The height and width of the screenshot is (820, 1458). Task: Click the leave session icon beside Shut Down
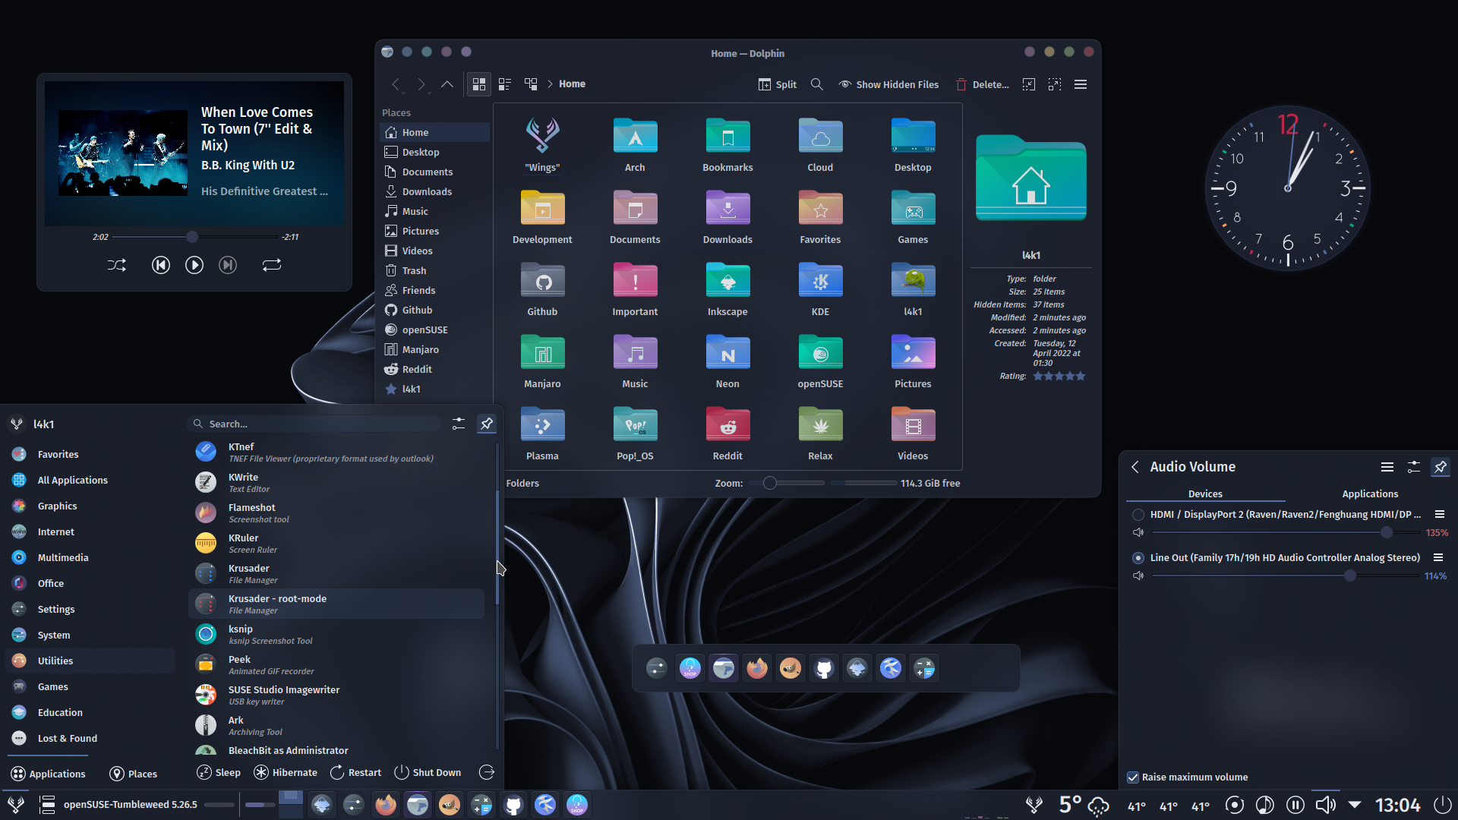tap(487, 772)
